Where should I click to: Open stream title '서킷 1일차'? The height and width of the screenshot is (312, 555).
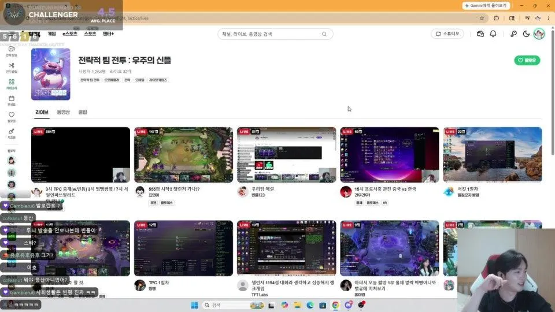tap(468, 190)
